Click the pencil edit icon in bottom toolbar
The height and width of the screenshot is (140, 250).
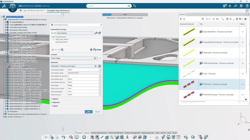click(x=102, y=137)
